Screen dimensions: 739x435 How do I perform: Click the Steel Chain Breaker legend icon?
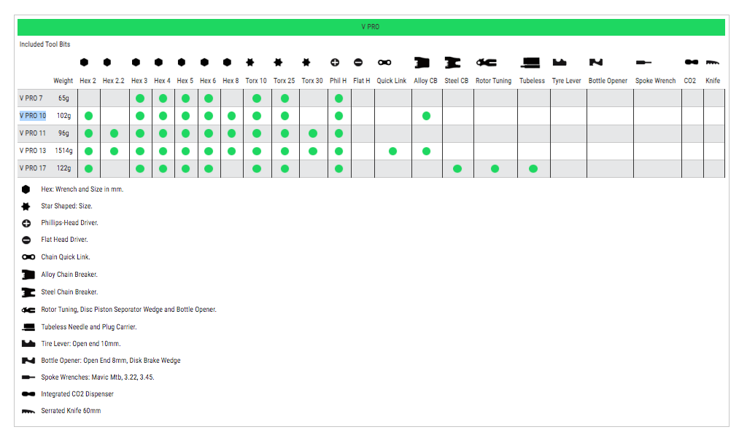[x=28, y=292]
